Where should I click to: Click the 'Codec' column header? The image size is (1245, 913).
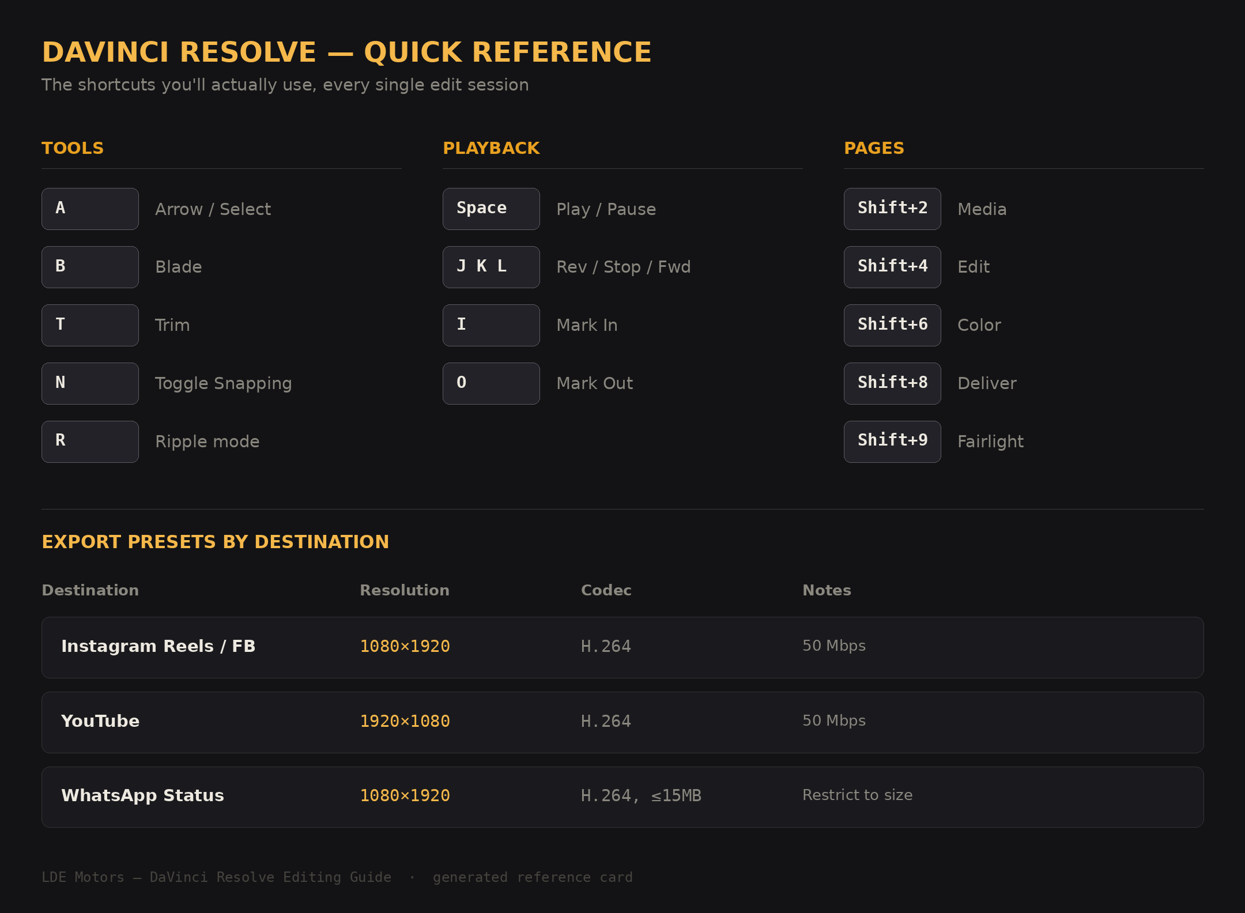coord(606,590)
